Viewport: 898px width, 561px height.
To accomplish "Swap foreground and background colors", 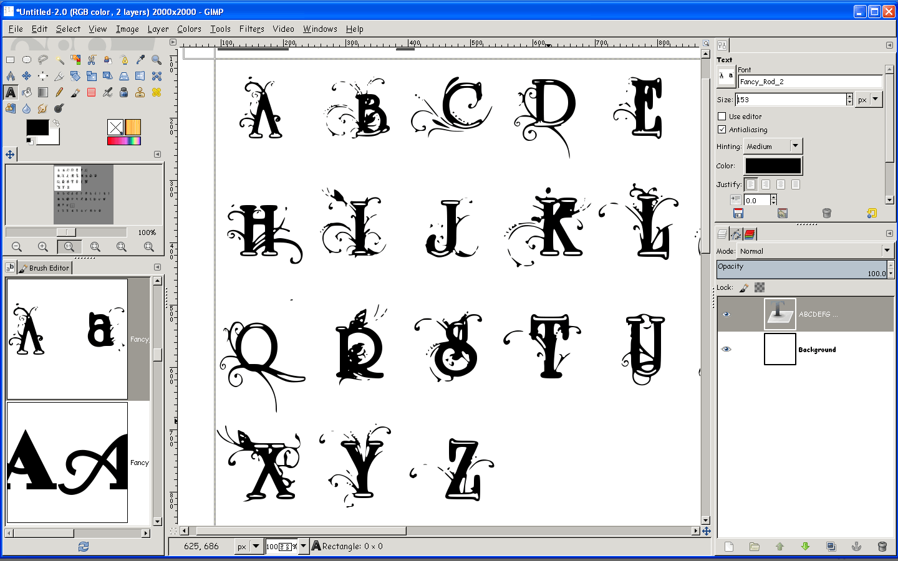I will 56,123.
